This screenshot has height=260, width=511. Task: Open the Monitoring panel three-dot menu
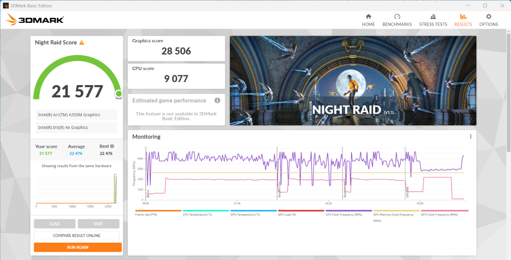pyautogui.click(x=471, y=137)
